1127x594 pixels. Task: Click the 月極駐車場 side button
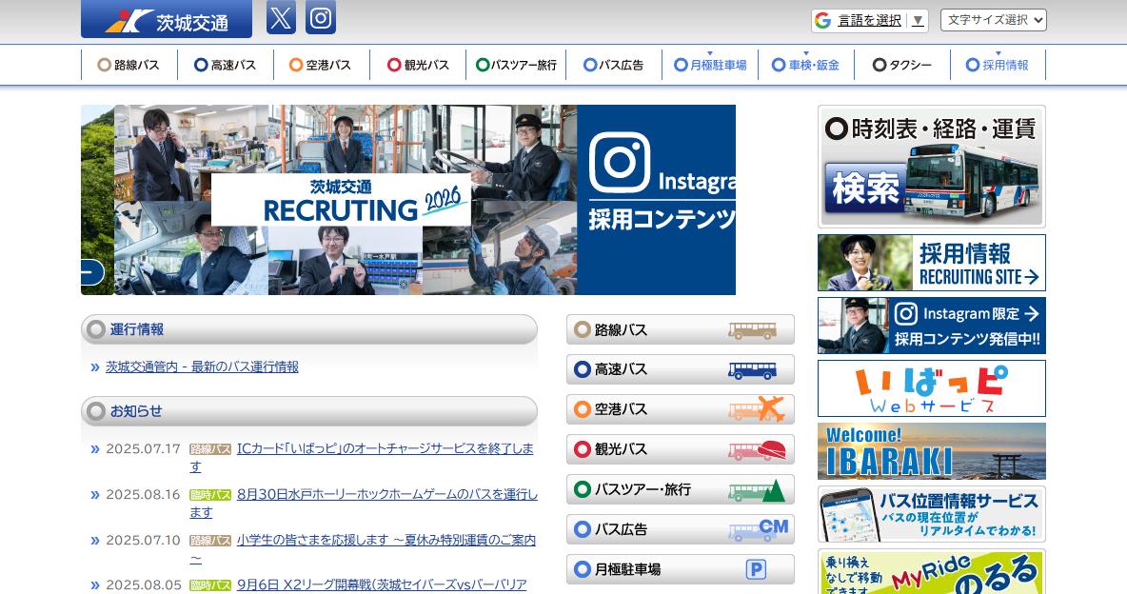680,569
